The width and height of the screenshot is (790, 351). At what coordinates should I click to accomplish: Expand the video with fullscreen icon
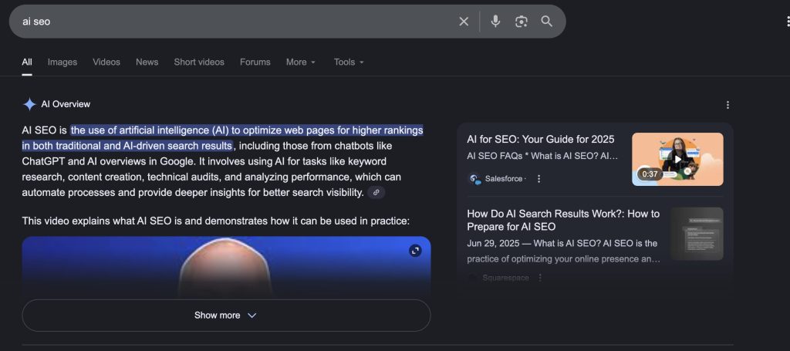(415, 251)
